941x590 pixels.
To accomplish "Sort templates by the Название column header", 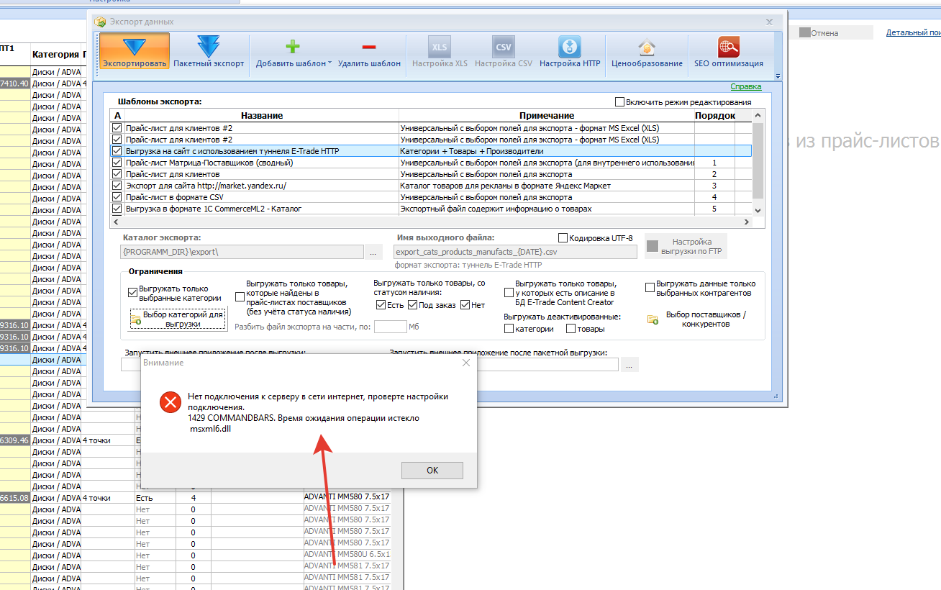I will pyautogui.click(x=262, y=115).
